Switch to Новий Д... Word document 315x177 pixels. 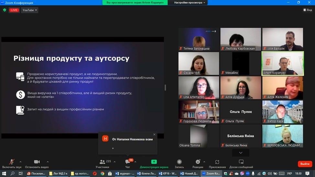coord(189,173)
